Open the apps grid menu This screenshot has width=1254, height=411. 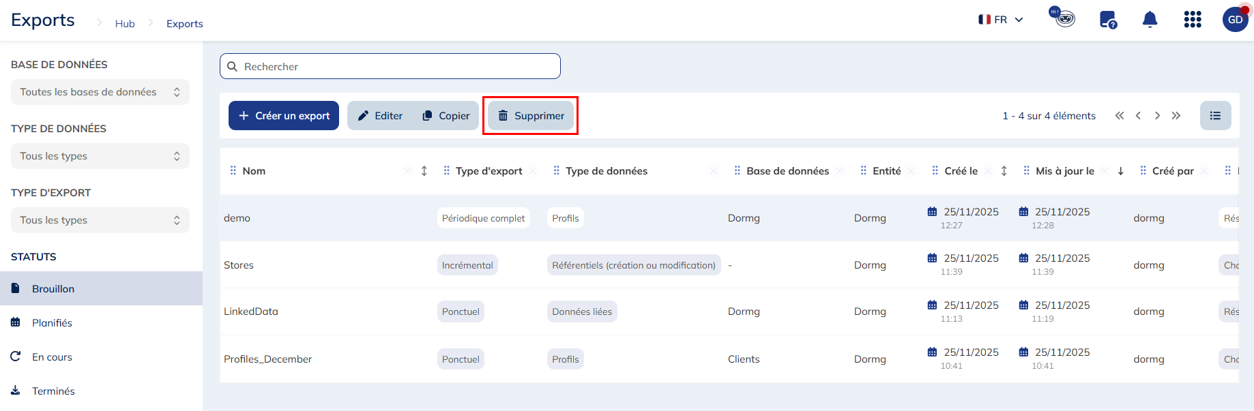(1192, 20)
